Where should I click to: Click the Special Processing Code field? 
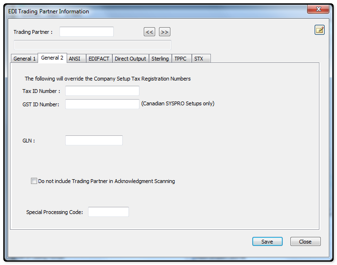pos(108,212)
